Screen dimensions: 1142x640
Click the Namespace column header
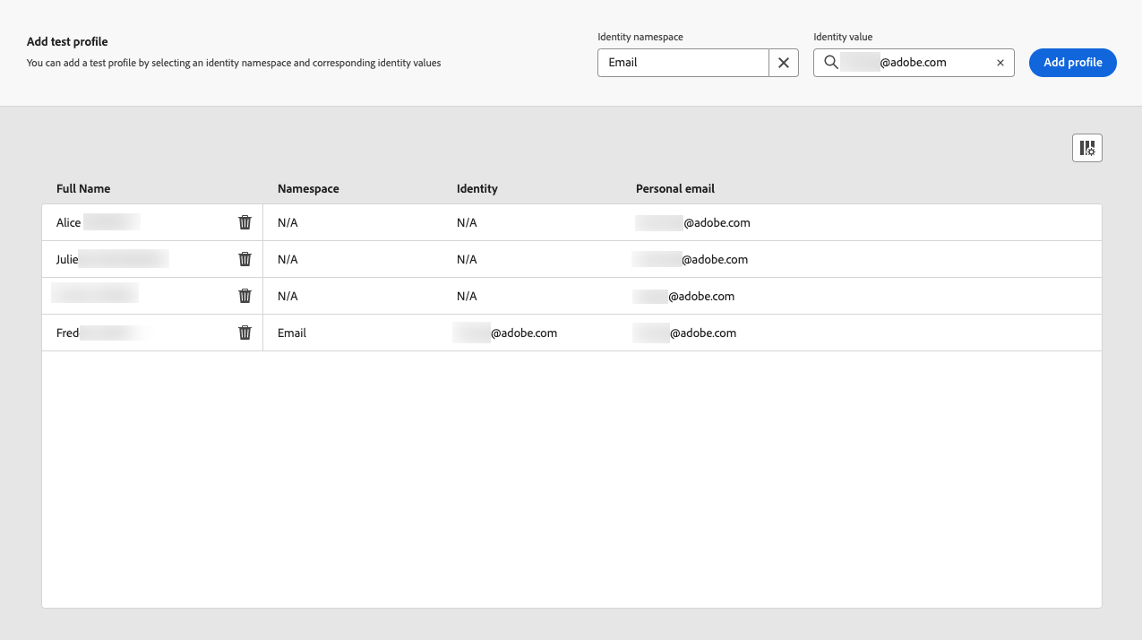click(x=308, y=188)
